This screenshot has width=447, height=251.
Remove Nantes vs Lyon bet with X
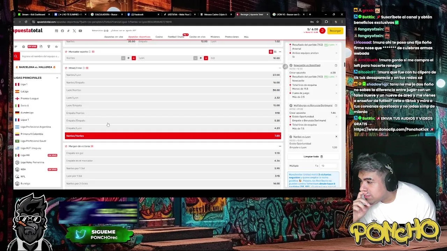point(336,137)
